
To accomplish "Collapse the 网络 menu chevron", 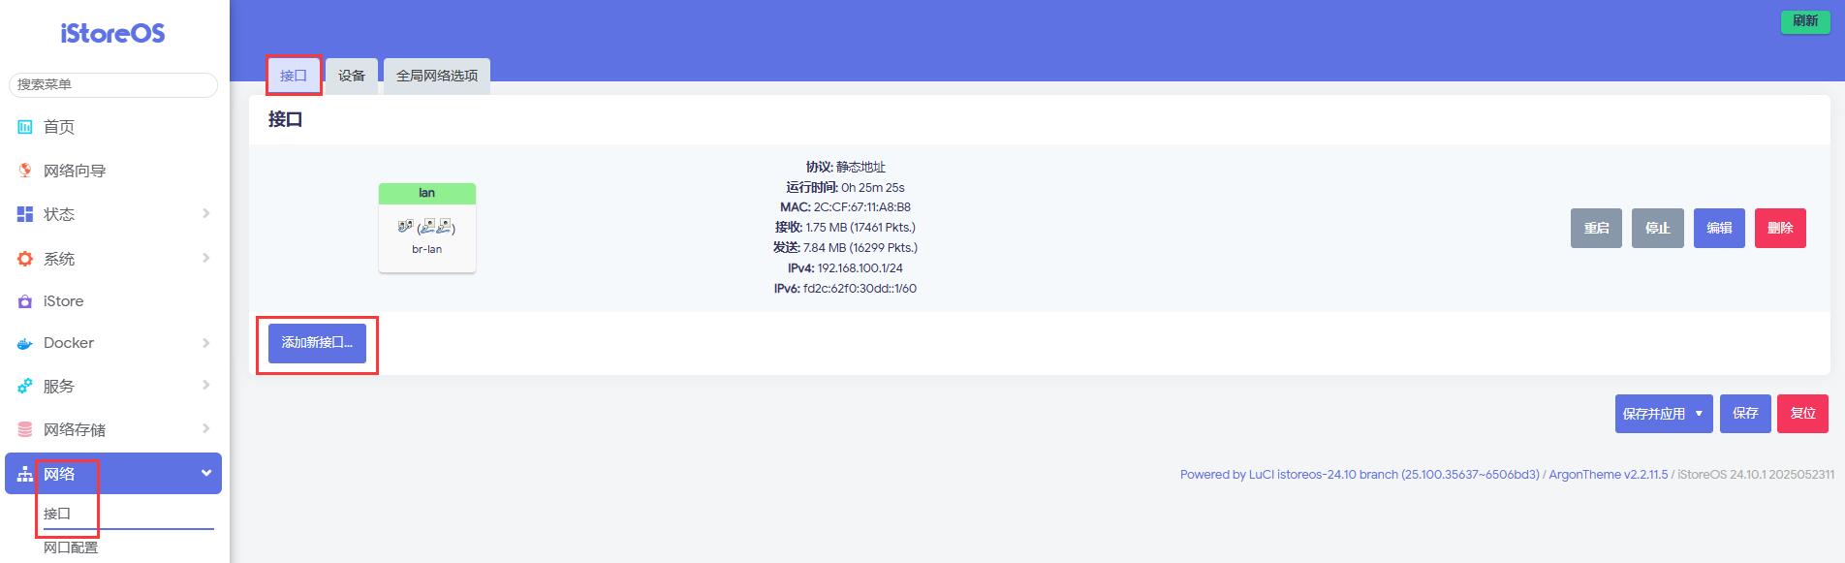I will point(205,473).
